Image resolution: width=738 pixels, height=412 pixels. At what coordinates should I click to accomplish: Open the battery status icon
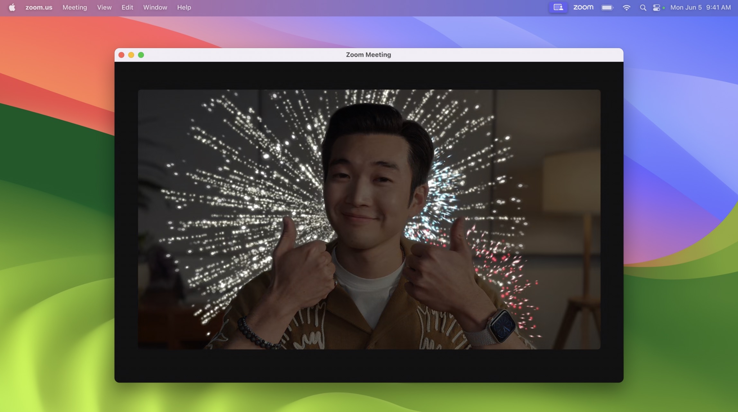coord(607,7)
